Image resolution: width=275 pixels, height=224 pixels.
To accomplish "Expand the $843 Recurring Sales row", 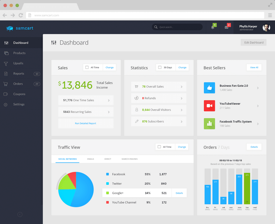I will [x=86, y=112].
